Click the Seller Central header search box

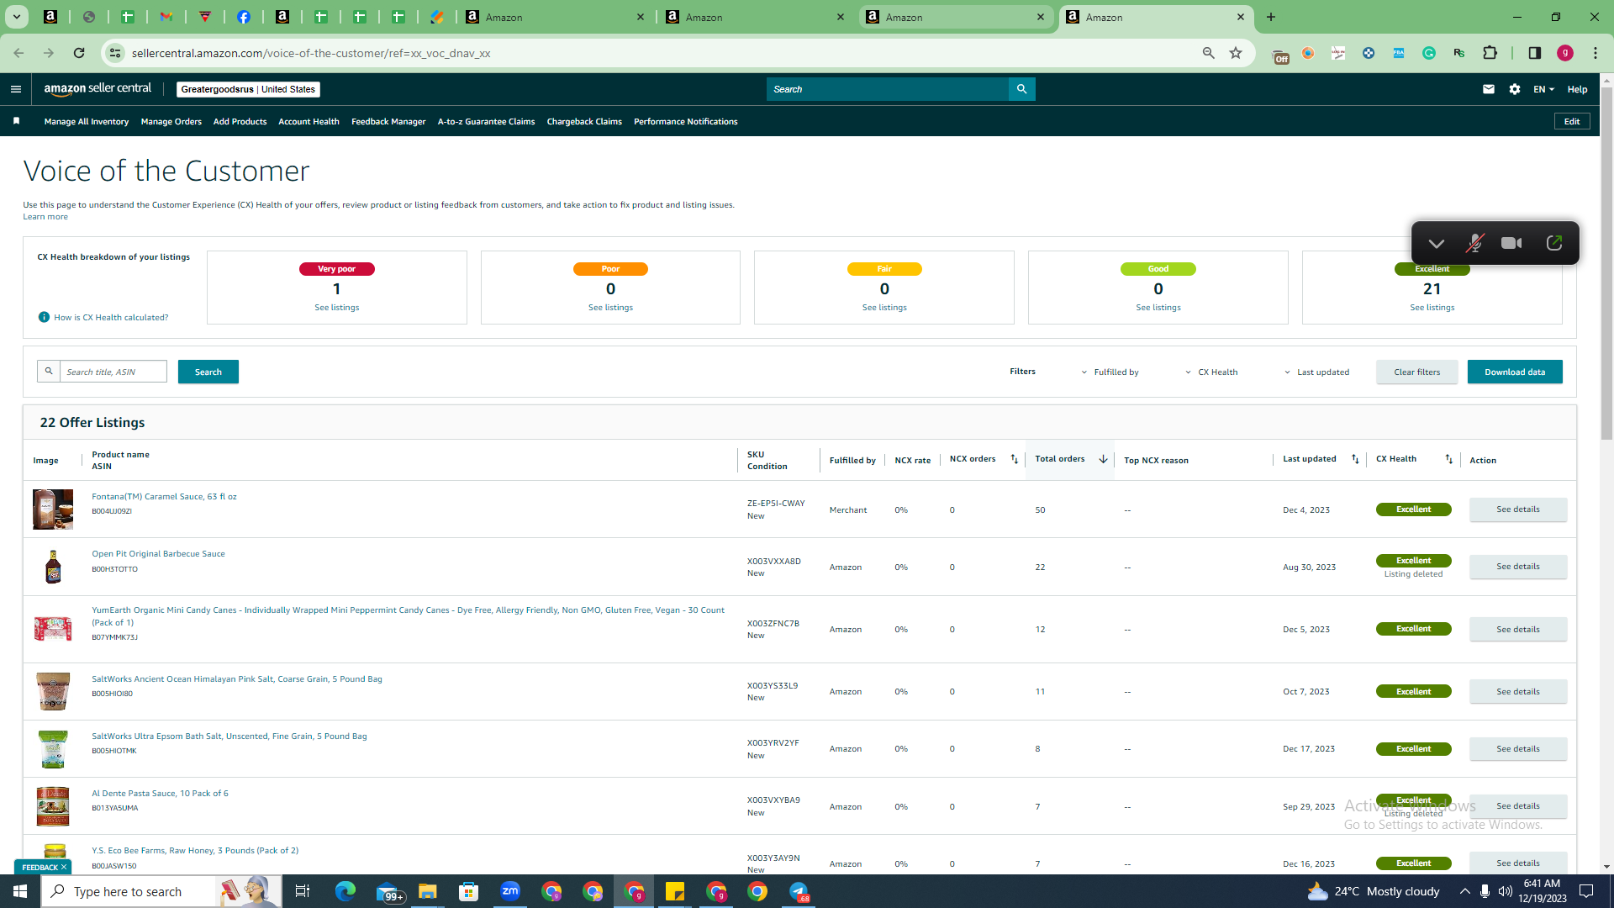(x=888, y=89)
